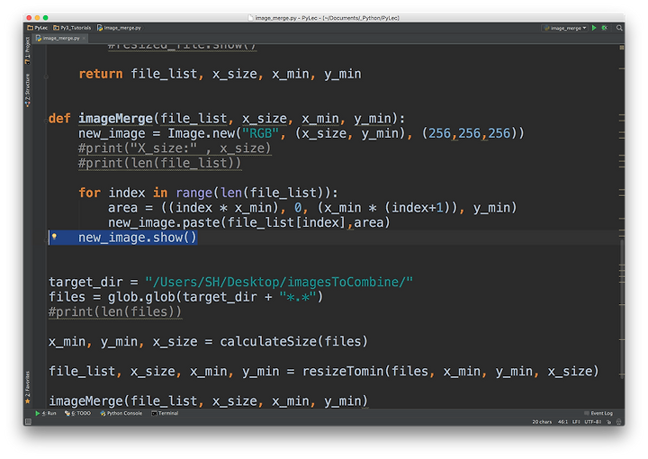This screenshot has height=459, width=648.
Task: Click the 46:1 line-column position indicator
Action: coord(562,422)
